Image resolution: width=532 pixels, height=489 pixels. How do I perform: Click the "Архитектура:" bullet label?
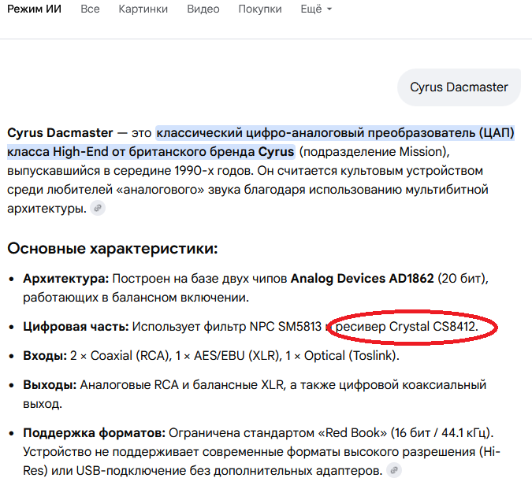[66, 278]
